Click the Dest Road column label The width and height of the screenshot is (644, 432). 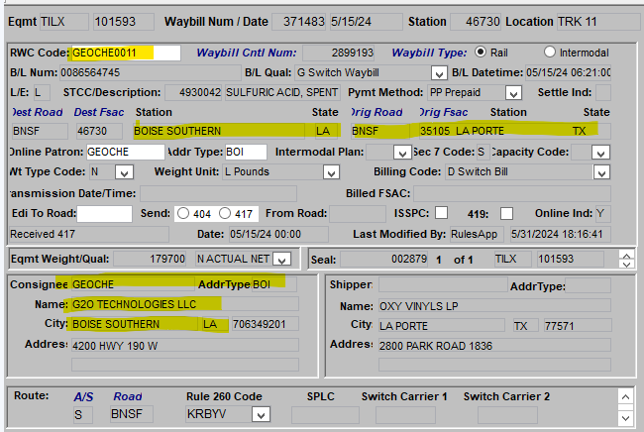click(x=37, y=112)
